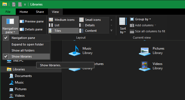Open Music in navigation tree
The width and height of the screenshot is (185, 100).
pyautogui.click(x=19, y=82)
